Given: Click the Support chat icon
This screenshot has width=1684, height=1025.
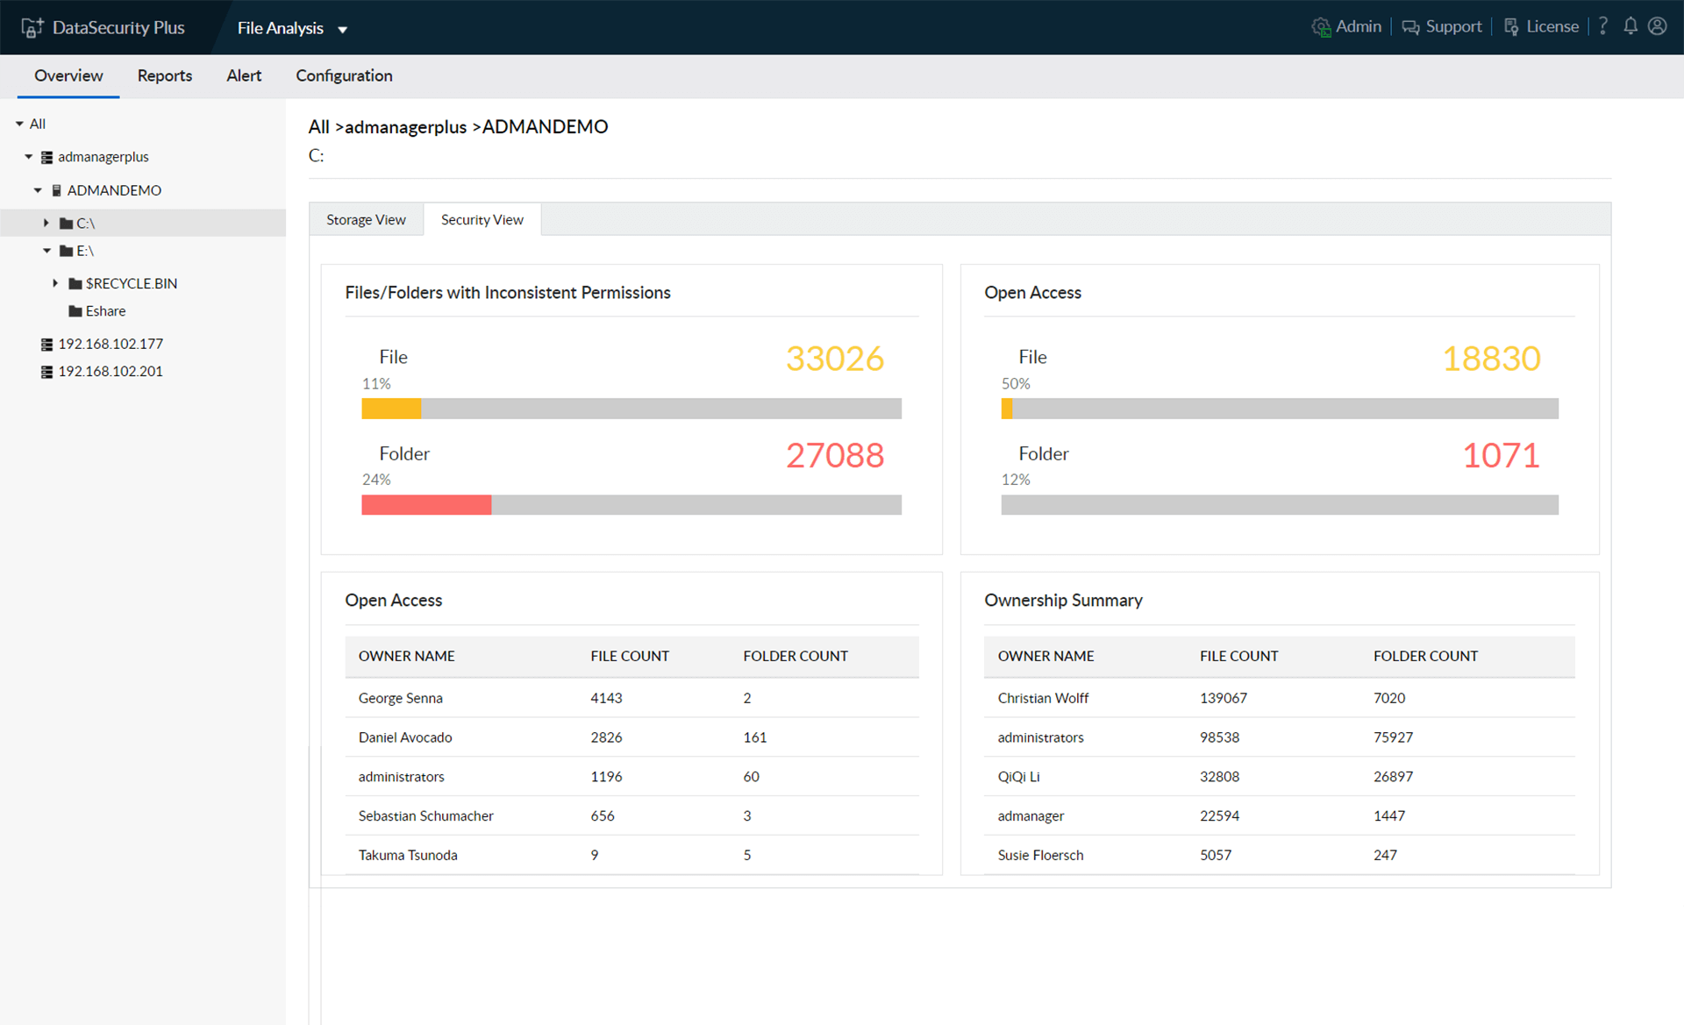Looking at the screenshot, I should [x=1410, y=27].
